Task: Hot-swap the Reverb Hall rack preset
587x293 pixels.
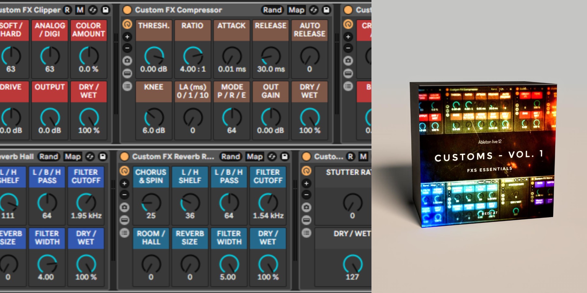Action: (x=90, y=157)
